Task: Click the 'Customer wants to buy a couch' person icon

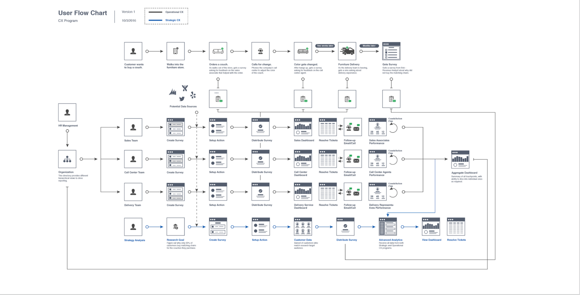Action: click(133, 51)
